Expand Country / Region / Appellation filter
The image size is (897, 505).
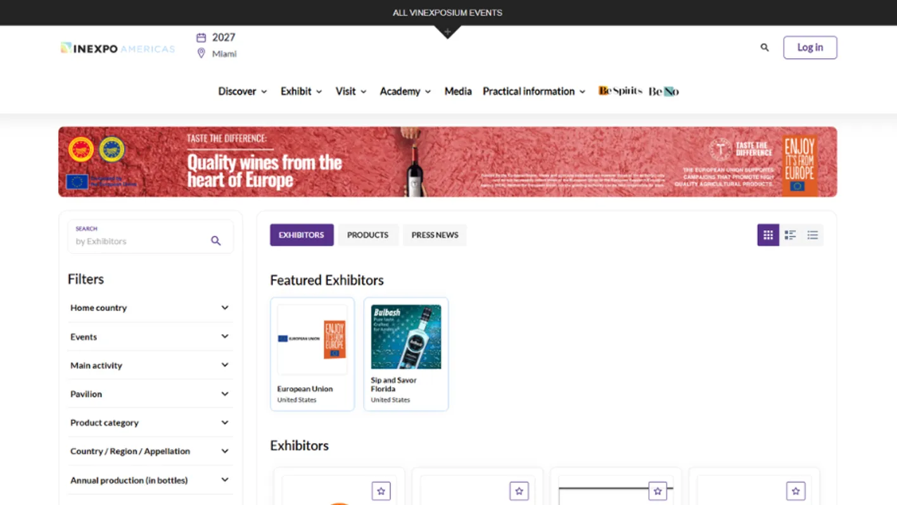149,451
